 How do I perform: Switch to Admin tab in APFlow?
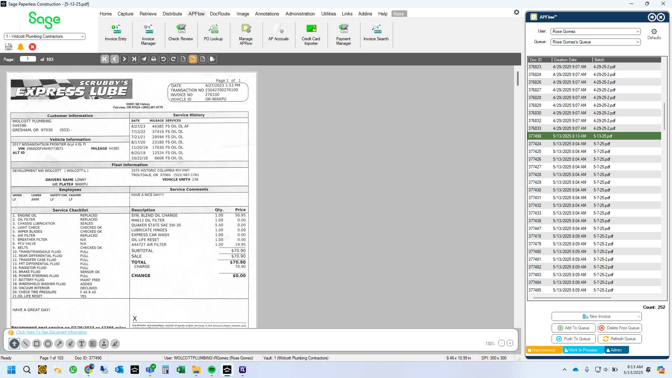pyautogui.click(x=616, y=350)
